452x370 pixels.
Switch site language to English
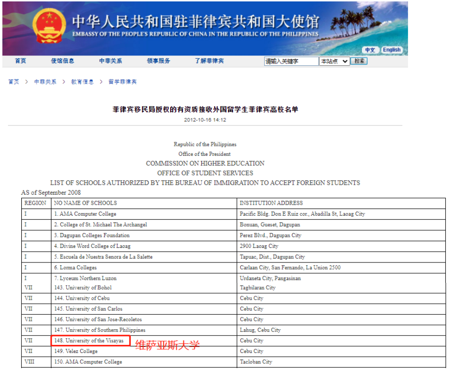click(392, 49)
